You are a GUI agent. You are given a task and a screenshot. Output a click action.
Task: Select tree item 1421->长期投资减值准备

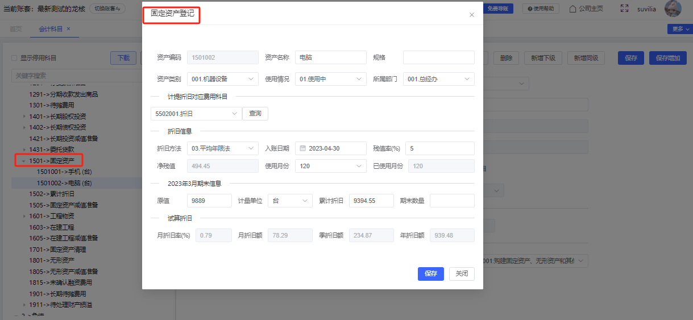tap(64, 139)
